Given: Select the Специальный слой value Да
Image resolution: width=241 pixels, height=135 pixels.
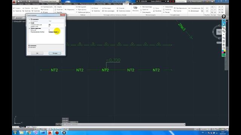Looking at the screenshot, I should pyautogui.click(x=56, y=25).
